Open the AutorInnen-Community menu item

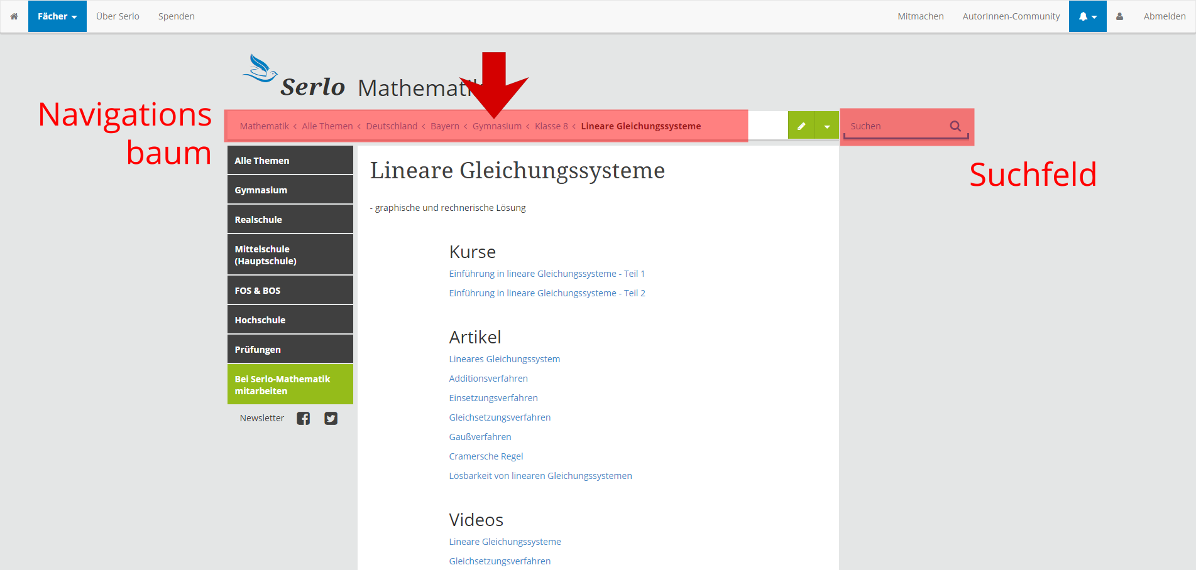pos(1011,16)
